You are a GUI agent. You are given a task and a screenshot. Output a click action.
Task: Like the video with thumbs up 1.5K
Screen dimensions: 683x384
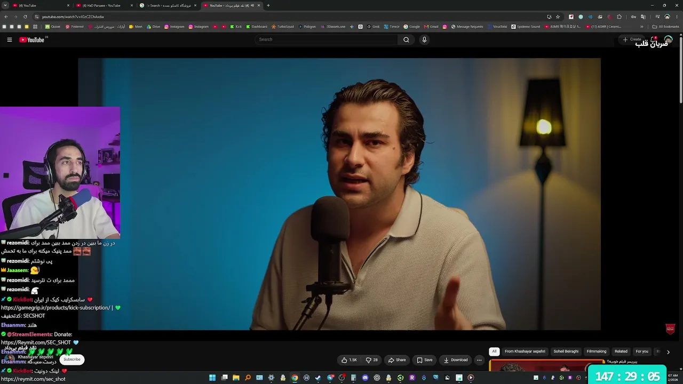tap(349, 360)
